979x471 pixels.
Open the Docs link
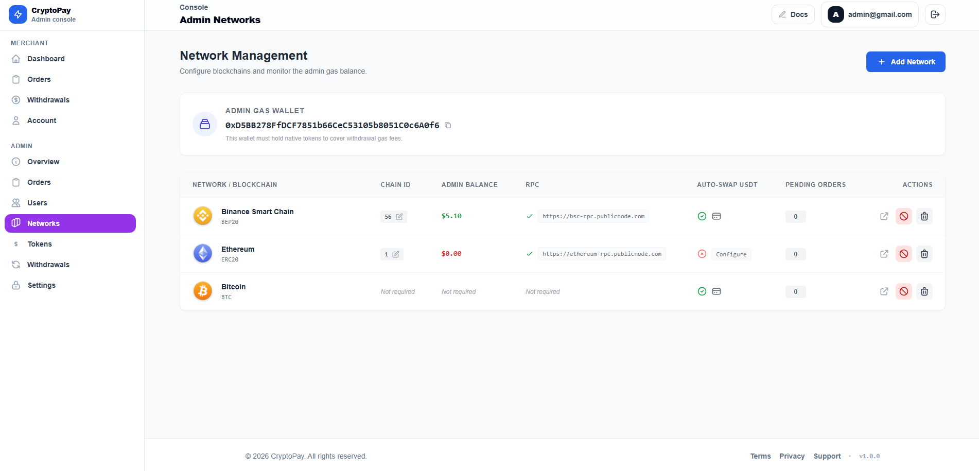(x=793, y=14)
